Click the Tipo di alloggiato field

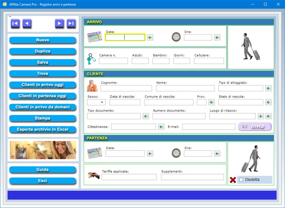pos(241,88)
